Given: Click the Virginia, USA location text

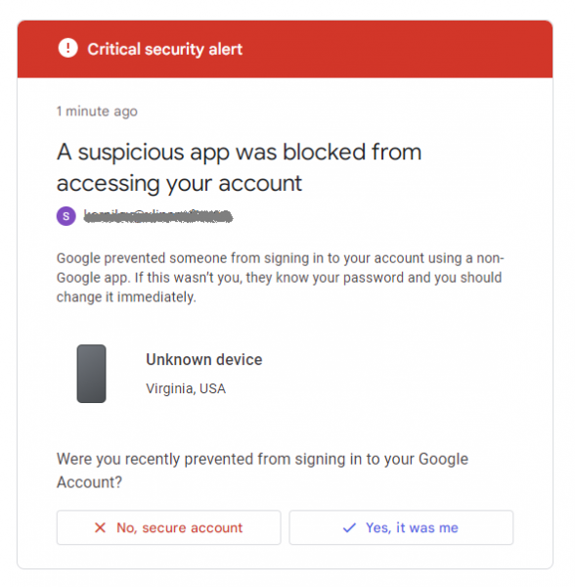Looking at the screenshot, I should tap(186, 388).
